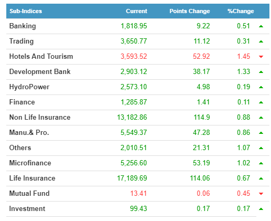The height and width of the screenshot is (221, 271).
Task: Click the red down arrow in Mutual Fund row
Action: [261, 194]
